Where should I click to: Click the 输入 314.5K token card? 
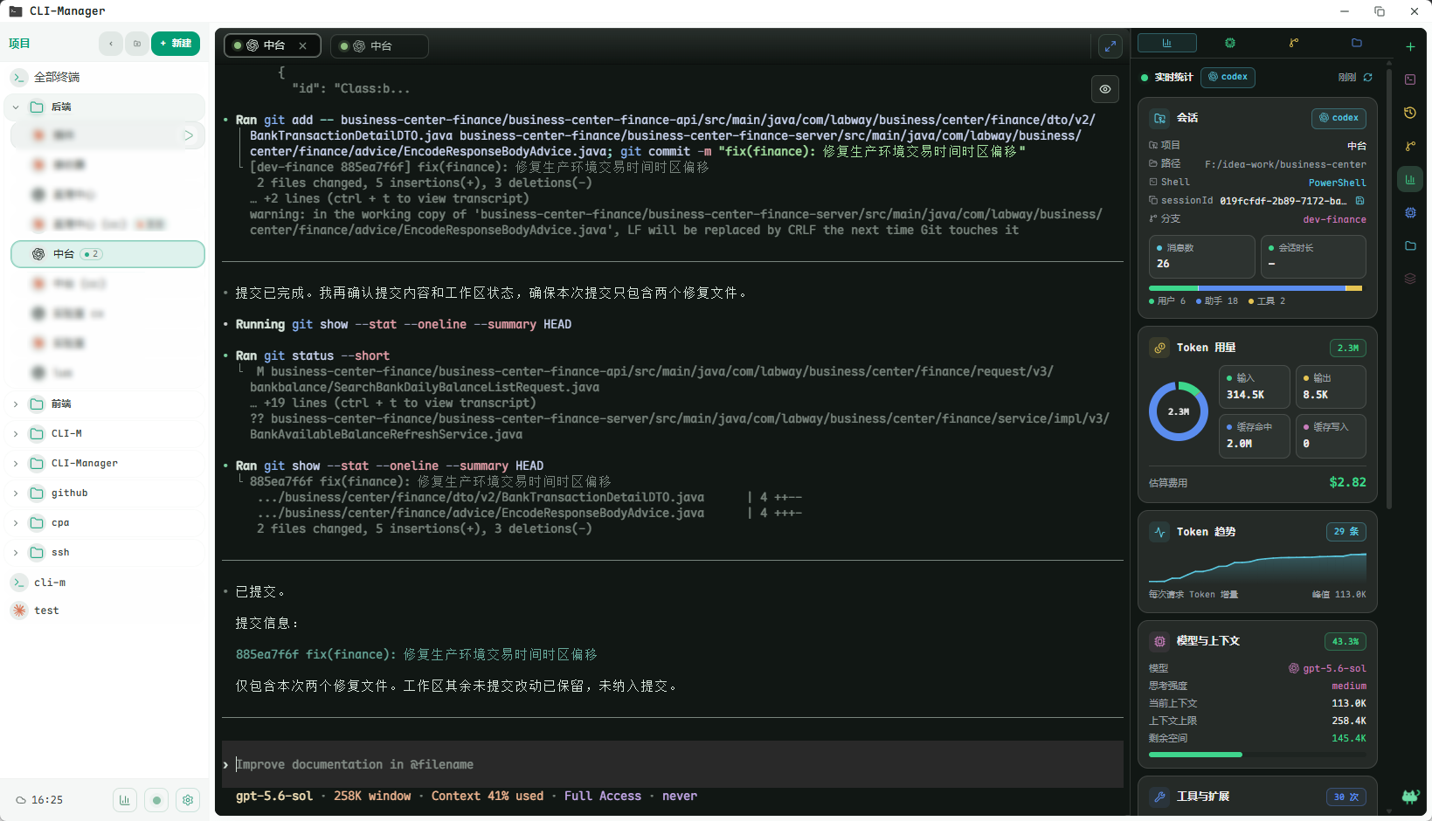pos(1255,387)
